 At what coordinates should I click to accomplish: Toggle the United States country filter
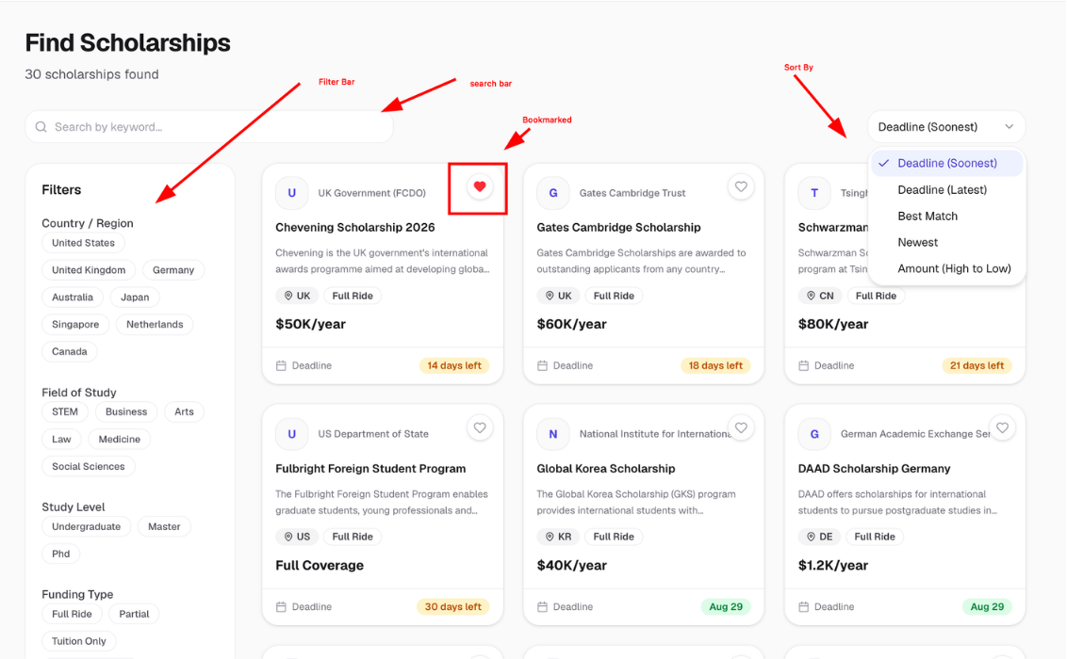[x=84, y=243]
